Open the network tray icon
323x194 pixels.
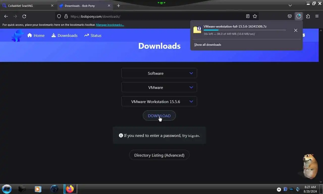click(291, 189)
